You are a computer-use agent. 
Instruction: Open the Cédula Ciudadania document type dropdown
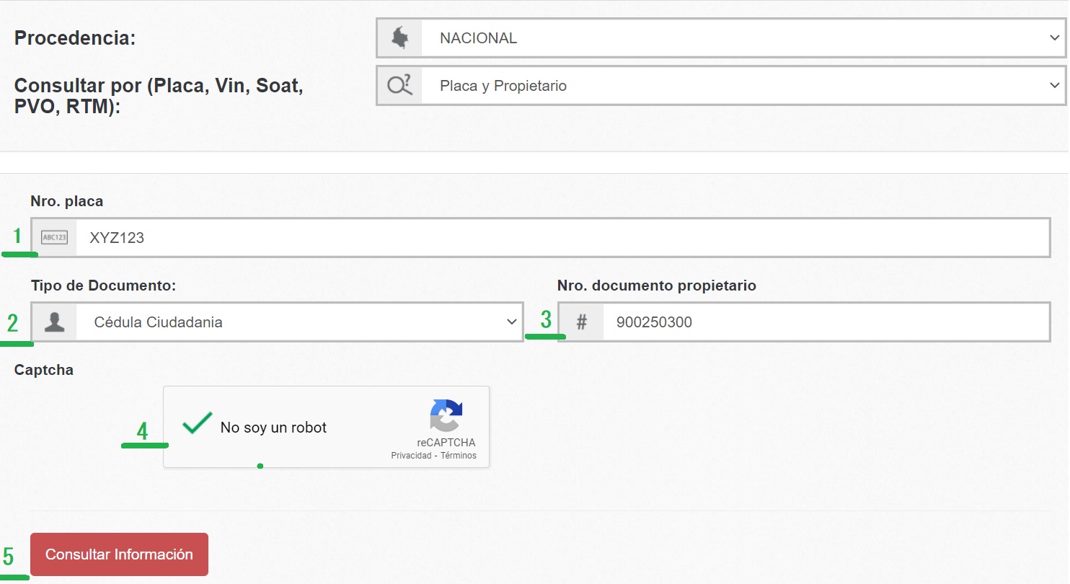point(299,322)
